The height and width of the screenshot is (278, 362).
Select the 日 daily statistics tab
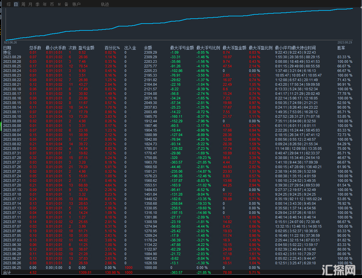point(16,4)
